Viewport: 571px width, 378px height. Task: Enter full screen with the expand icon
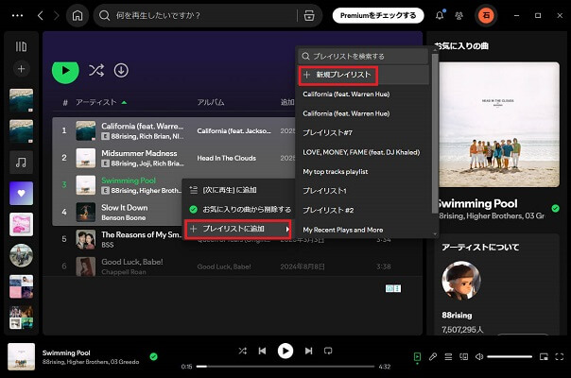[x=560, y=357]
